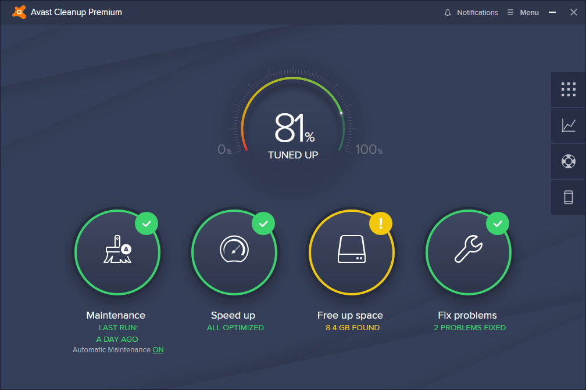Click the Maintenance broom icon

(117, 251)
